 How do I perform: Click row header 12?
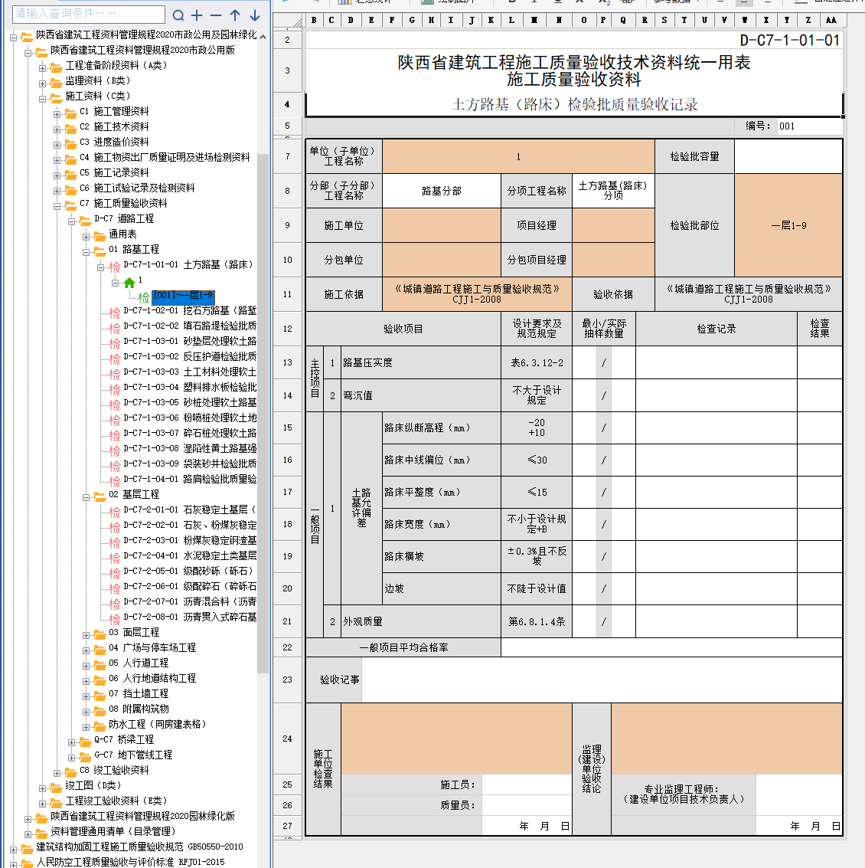[288, 329]
